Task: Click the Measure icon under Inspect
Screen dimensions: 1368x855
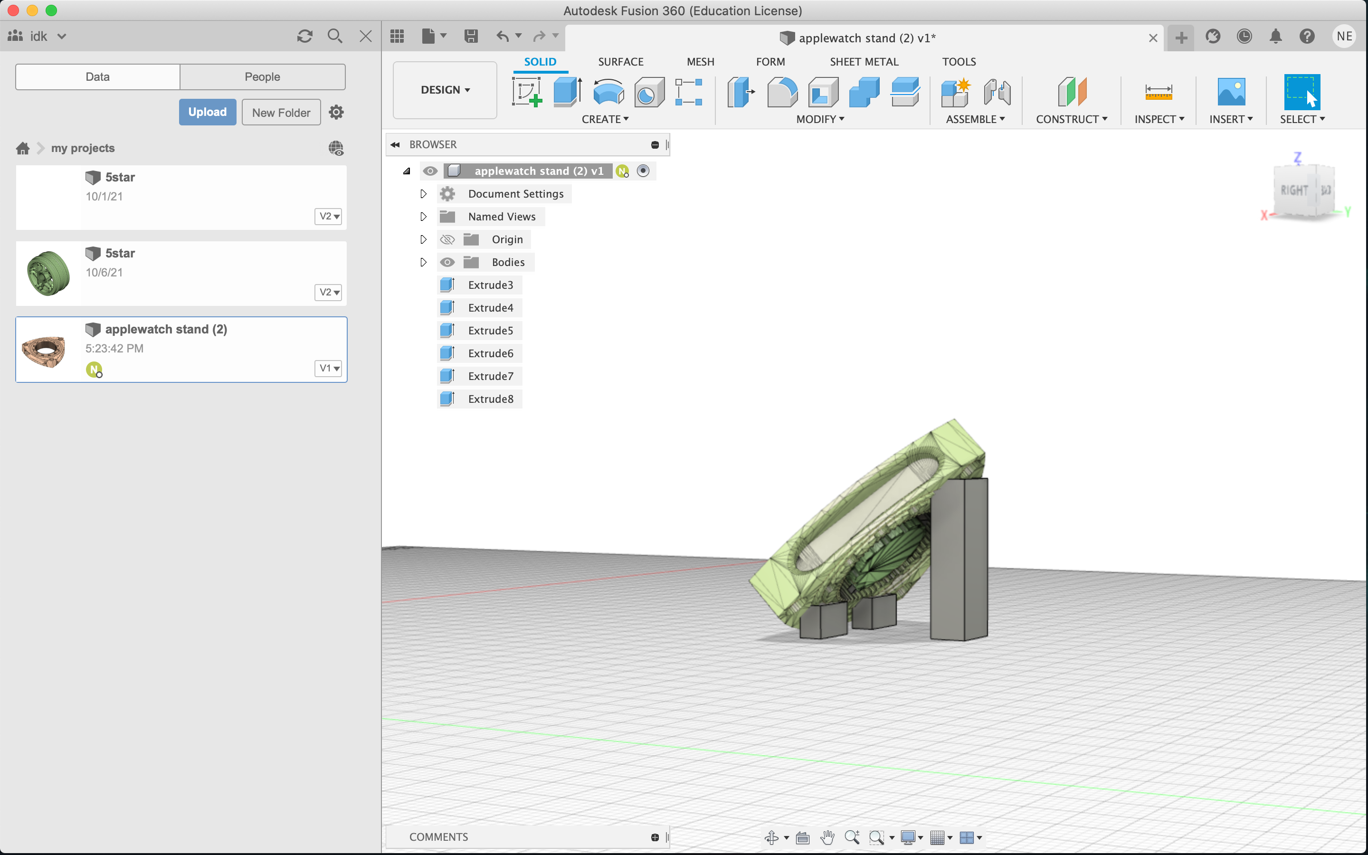Action: click(1158, 92)
